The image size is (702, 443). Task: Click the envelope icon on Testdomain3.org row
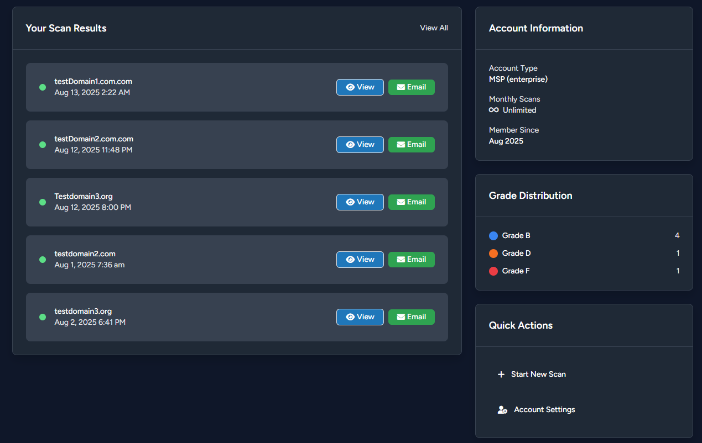click(402, 202)
